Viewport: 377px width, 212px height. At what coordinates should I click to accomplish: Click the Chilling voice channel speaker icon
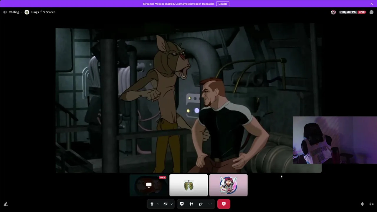[5, 12]
